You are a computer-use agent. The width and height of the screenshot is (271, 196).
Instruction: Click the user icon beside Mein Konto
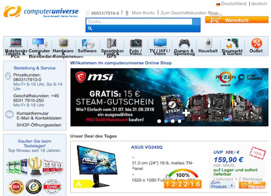(x=127, y=13)
